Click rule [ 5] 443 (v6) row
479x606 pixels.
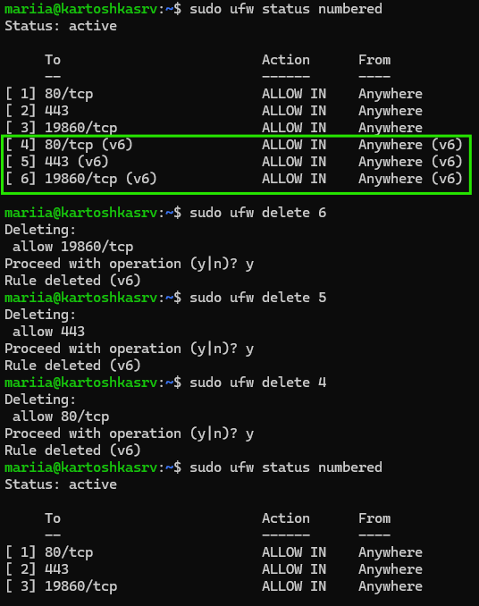coord(234,162)
